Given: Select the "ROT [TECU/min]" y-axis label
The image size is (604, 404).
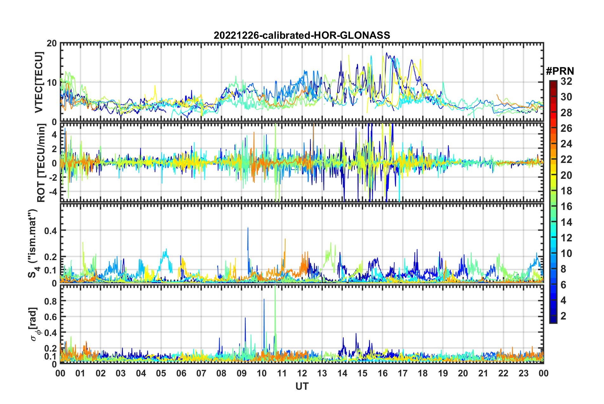Looking at the screenshot, I should click(x=41, y=163).
